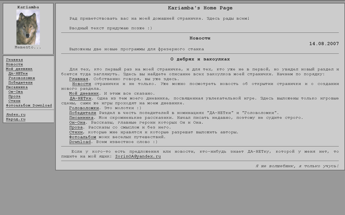Image resolution: width=345 pixels, height=215 pixels.
Task: Select ДА-НЕТки in the sidebar menu
Action: coord(18,74)
